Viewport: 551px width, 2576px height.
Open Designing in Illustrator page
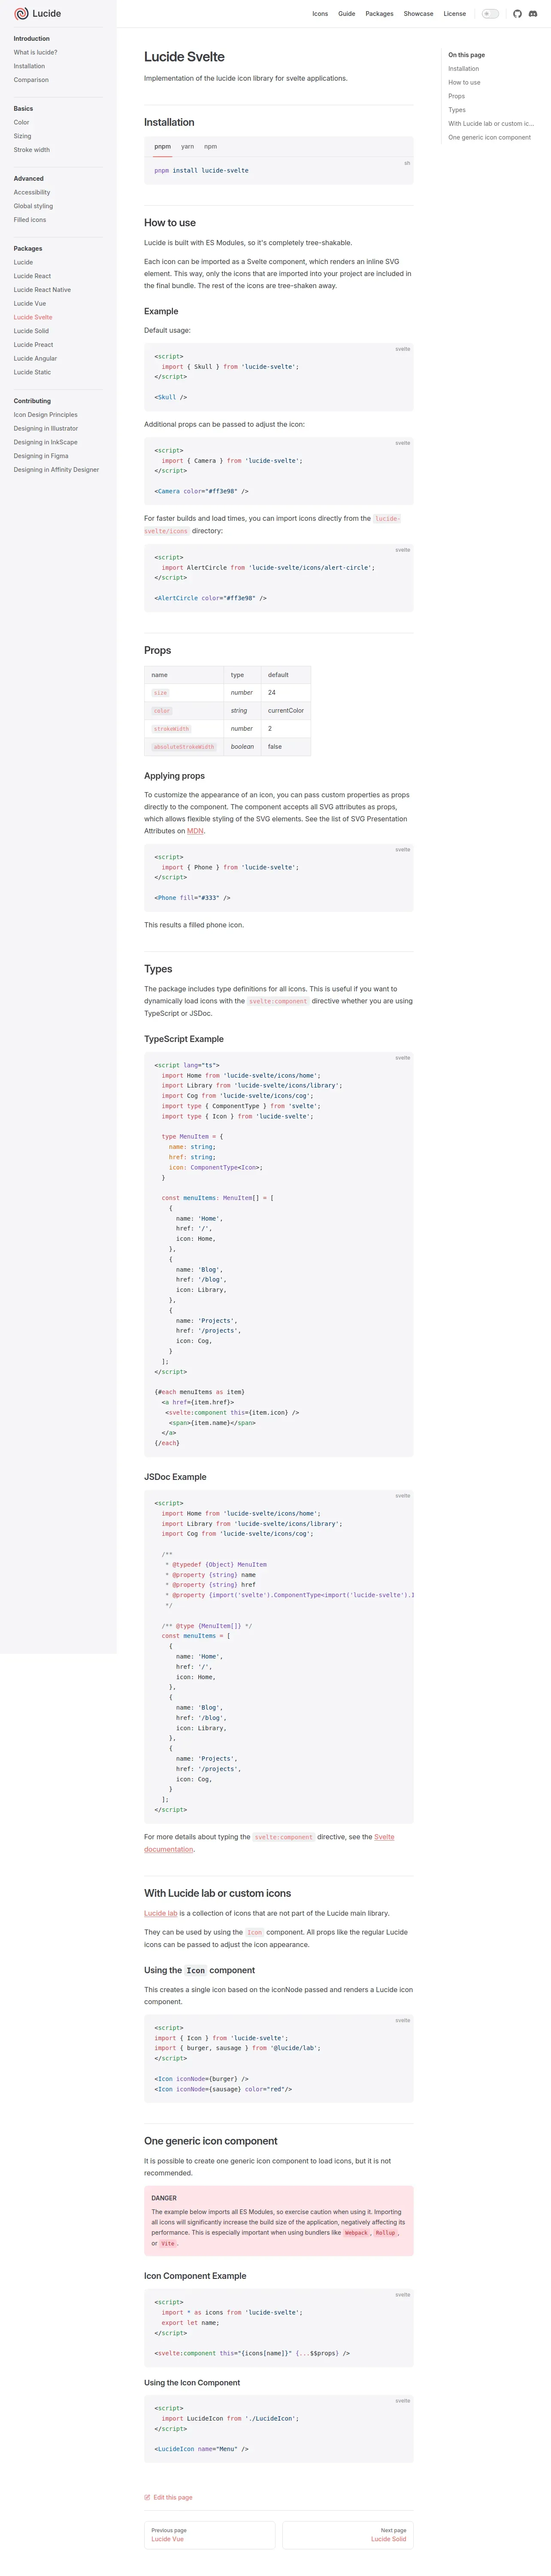[45, 428]
